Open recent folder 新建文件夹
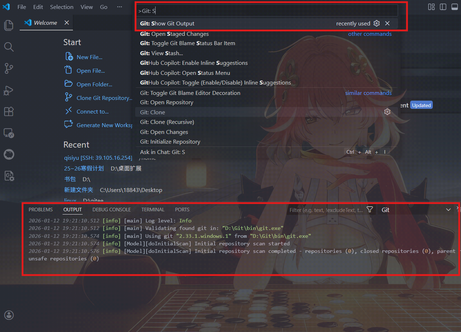 [x=79, y=190]
